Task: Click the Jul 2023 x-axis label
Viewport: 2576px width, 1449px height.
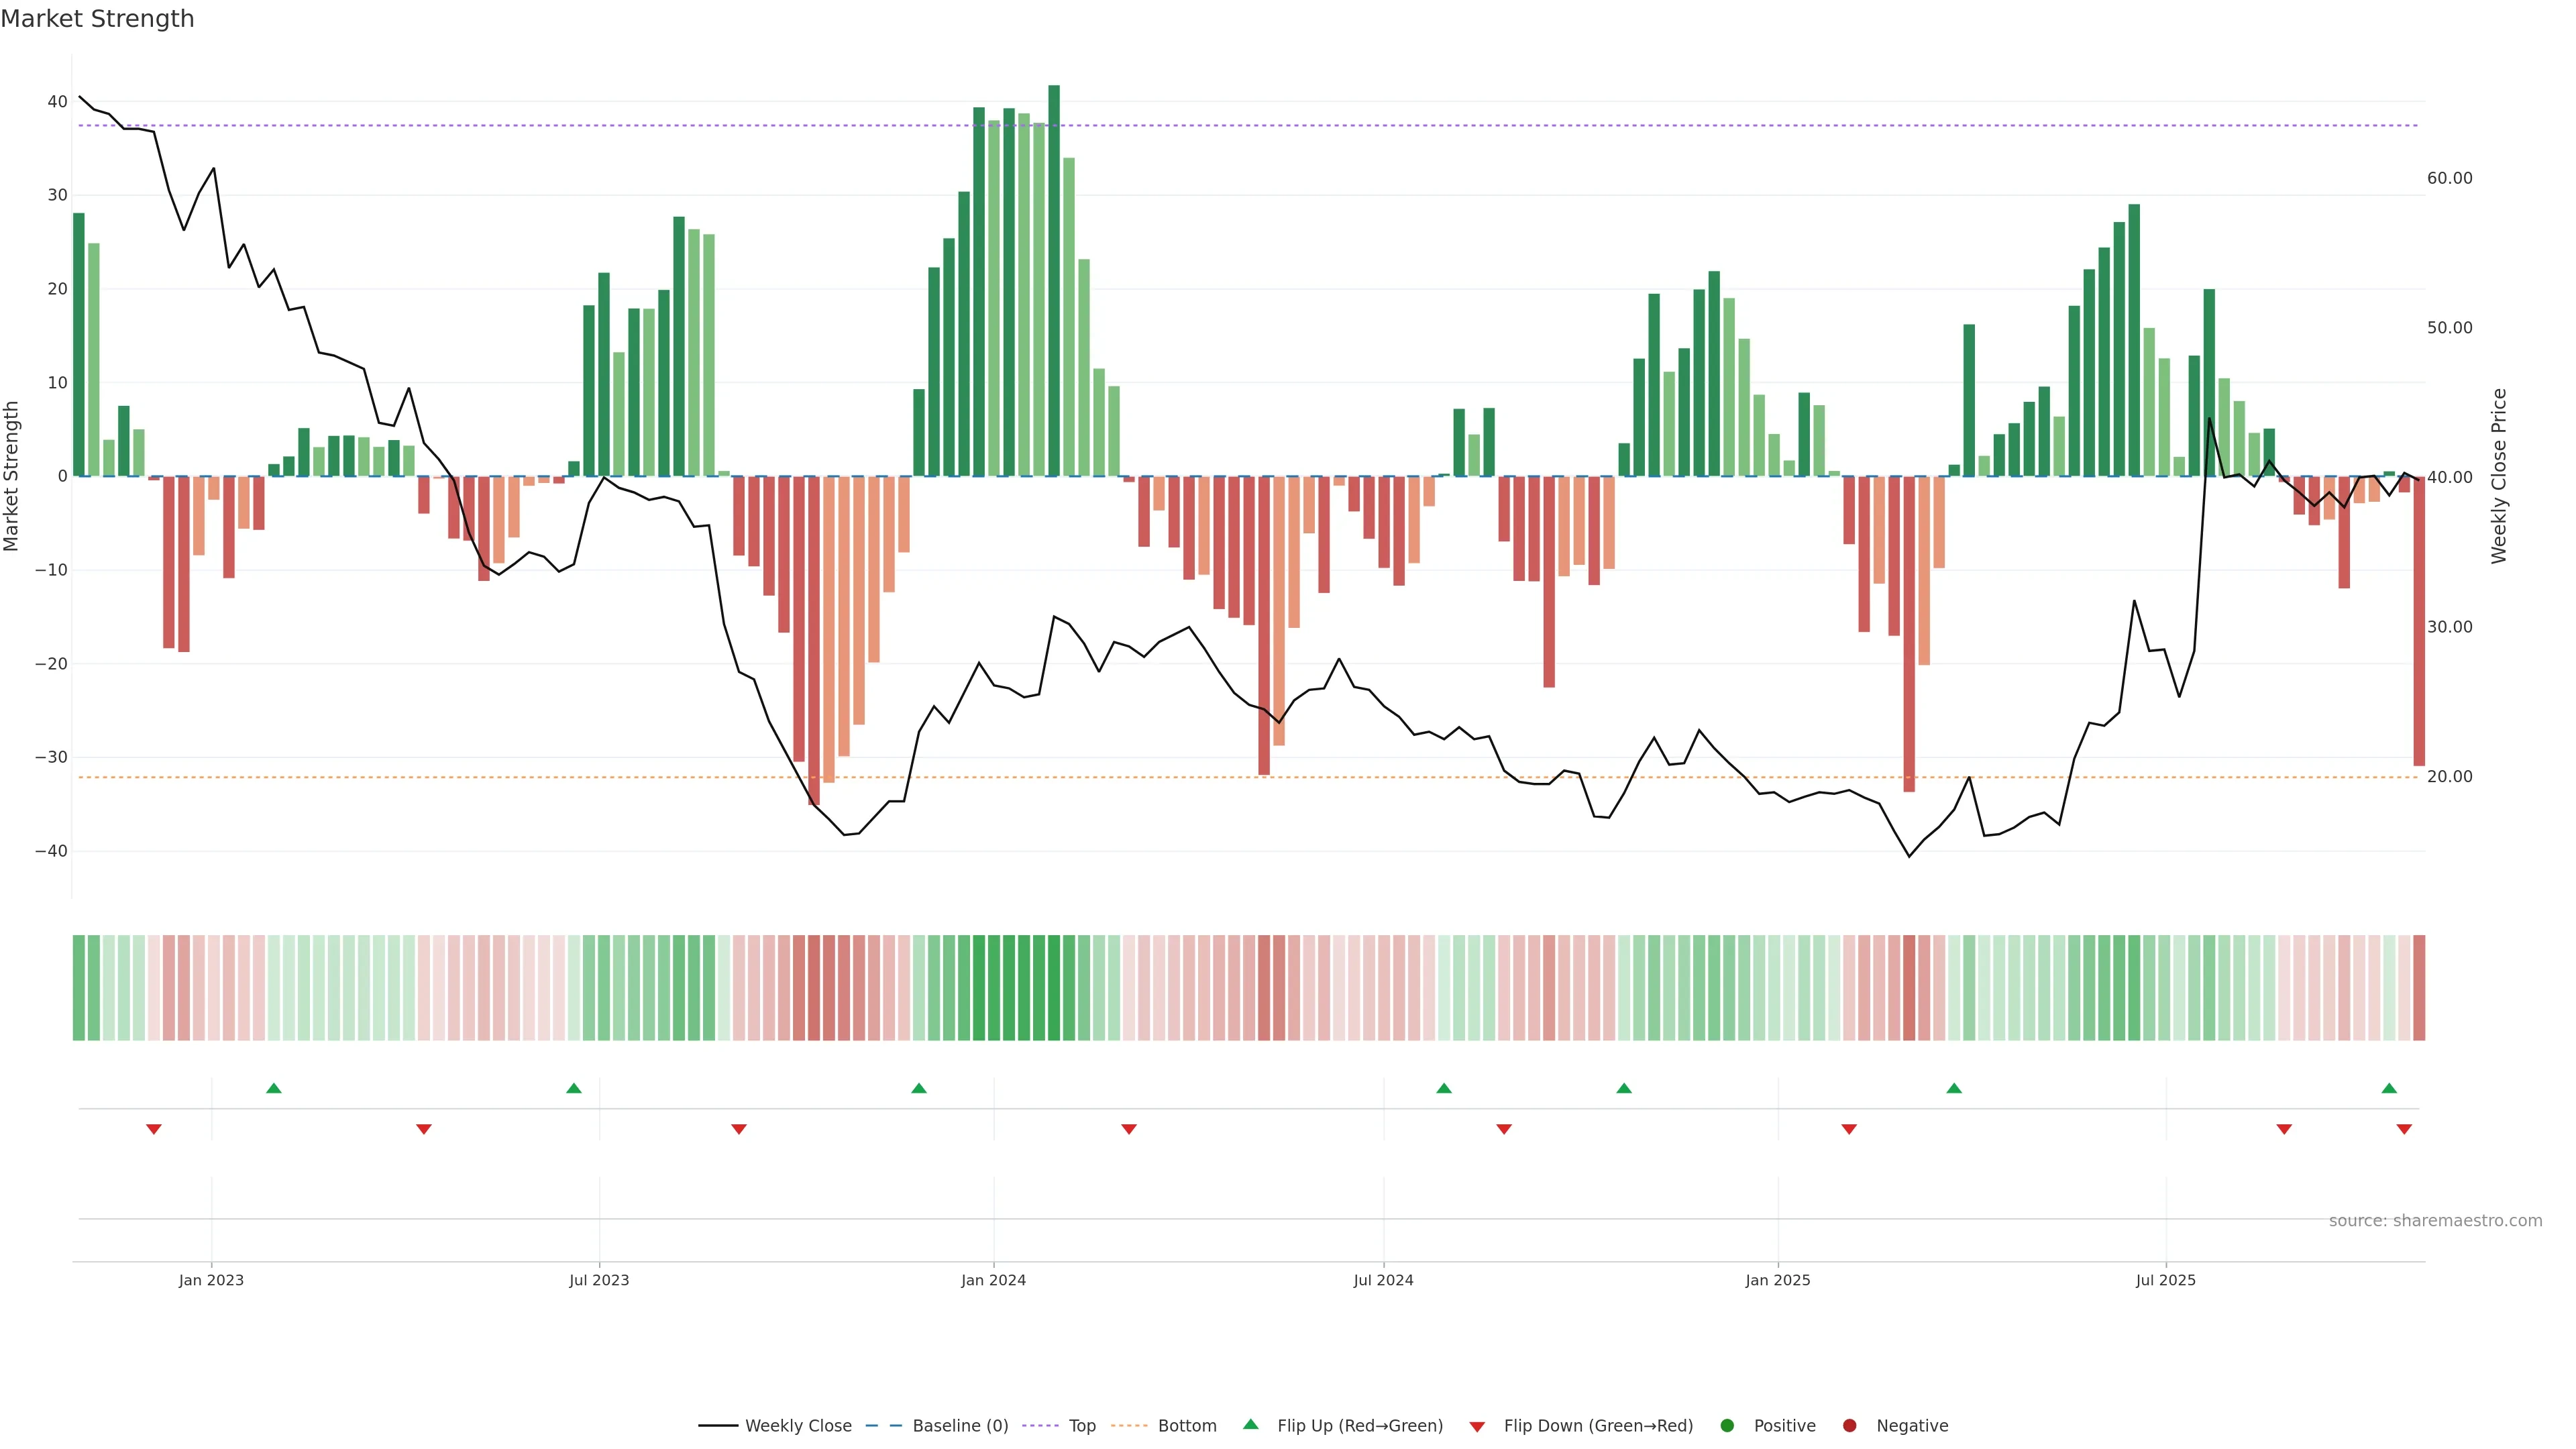Action: (x=599, y=1280)
